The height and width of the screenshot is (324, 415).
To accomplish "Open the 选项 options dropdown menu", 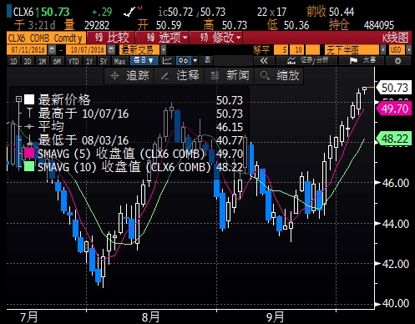I will pyautogui.click(x=163, y=38).
